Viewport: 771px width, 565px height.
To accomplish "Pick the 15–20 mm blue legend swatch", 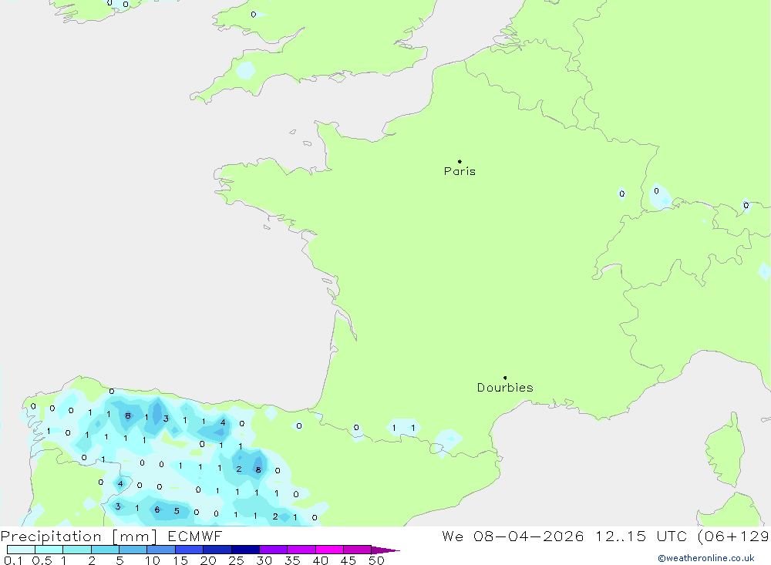I will (x=190, y=550).
